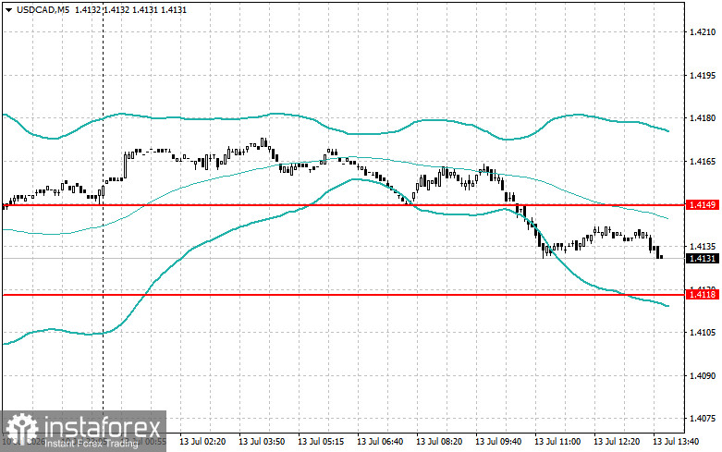Select the USDCAD,M5 symbol title
This screenshot has height=452, width=722.
tap(43, 9)
